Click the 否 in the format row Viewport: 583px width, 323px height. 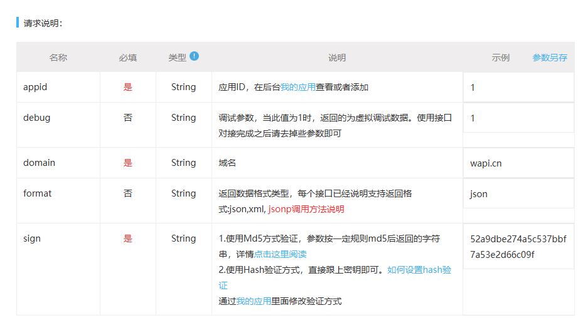[x=127, y=193]
